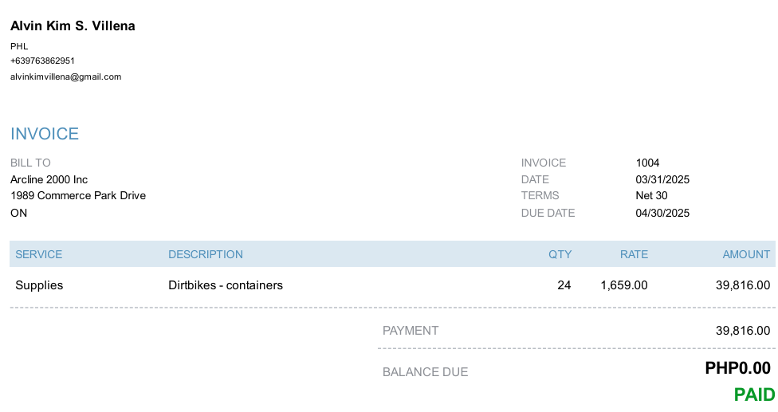The width and height of the screenshot is (778, 412).
Task: Select the Arcline 2000 Inc customer name
Action: click(49, 179)
